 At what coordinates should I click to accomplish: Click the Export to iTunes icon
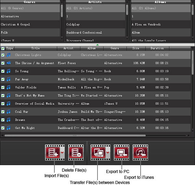(x=140, y=152)
